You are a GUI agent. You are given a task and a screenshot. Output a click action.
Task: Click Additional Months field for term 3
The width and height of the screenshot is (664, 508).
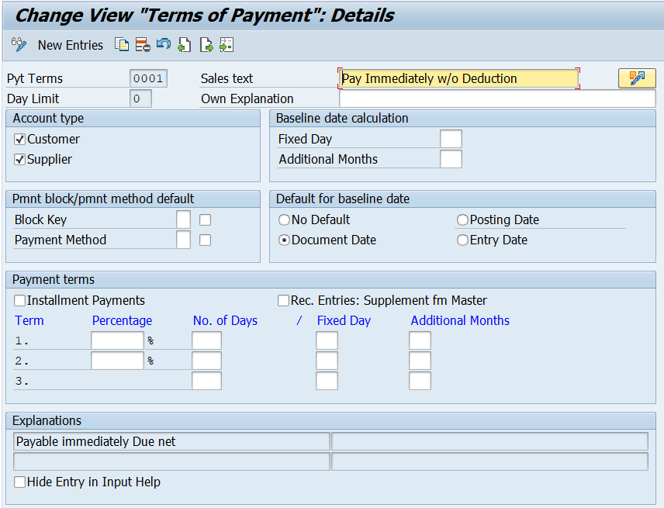tap(420, 381)
